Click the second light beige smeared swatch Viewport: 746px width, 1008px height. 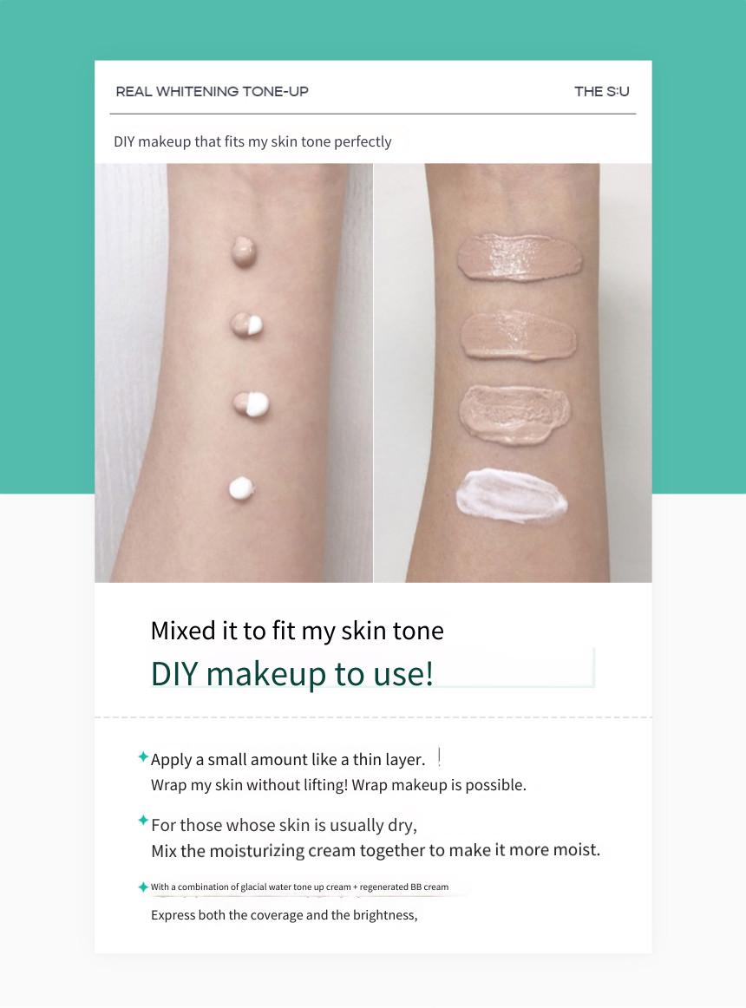[x=519, y=336]
